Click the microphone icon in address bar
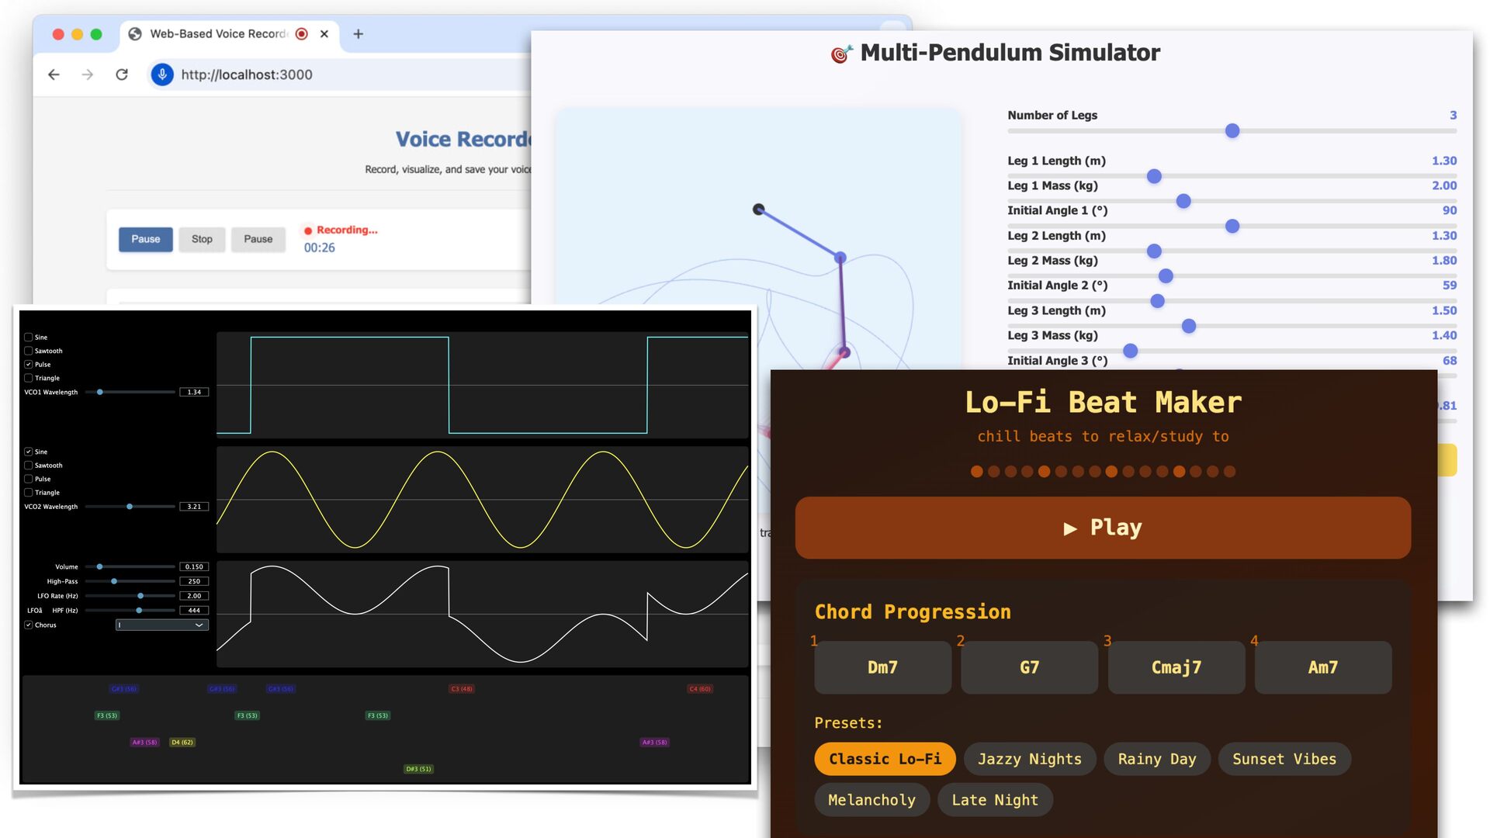 coord(161,74)
